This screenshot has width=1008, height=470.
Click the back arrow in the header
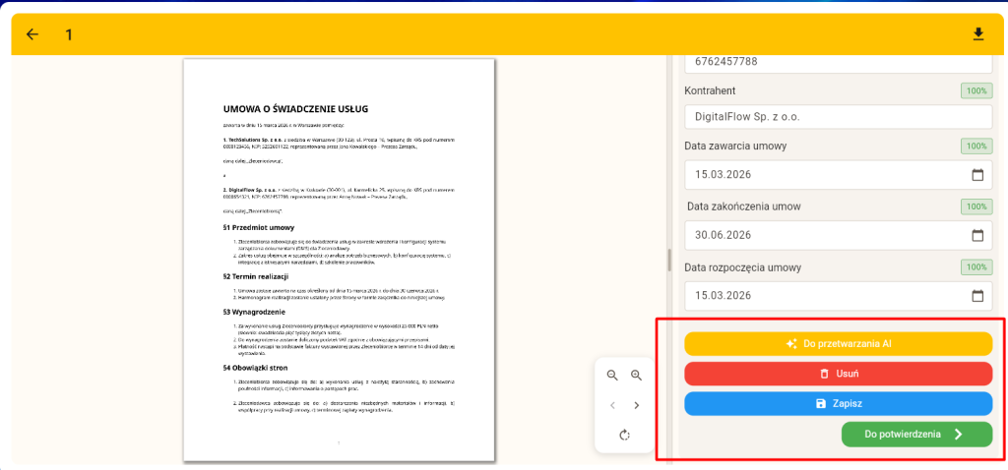coord(32,34)
